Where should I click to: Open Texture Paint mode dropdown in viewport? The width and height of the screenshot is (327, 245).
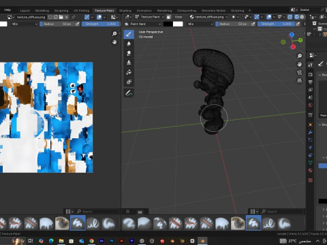149,17
